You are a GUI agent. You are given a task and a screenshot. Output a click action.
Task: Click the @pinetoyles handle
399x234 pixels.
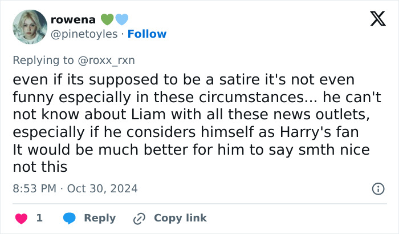coord(85,34)
